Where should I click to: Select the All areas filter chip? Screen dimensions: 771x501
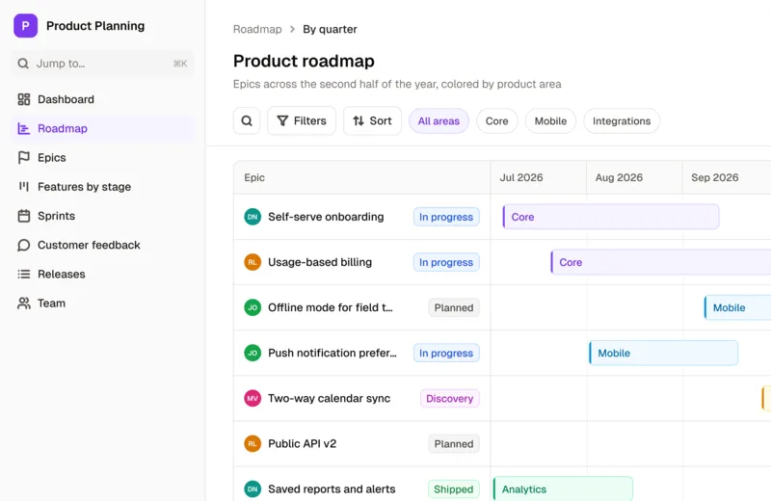click(439, 121)
